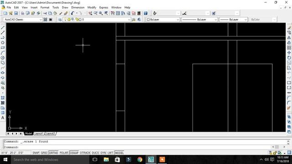Open the Help question mark icon
The height and width of the screenshot is (164, 292).
click(x=146, y=13)
